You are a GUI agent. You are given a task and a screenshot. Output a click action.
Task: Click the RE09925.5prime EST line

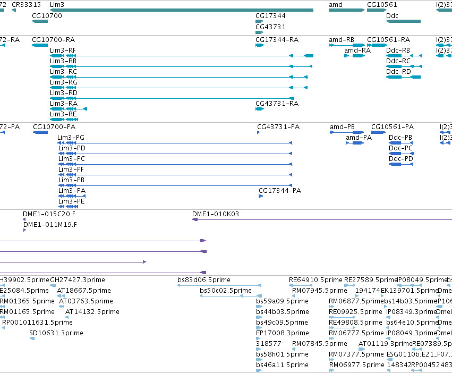pos(342,317)
